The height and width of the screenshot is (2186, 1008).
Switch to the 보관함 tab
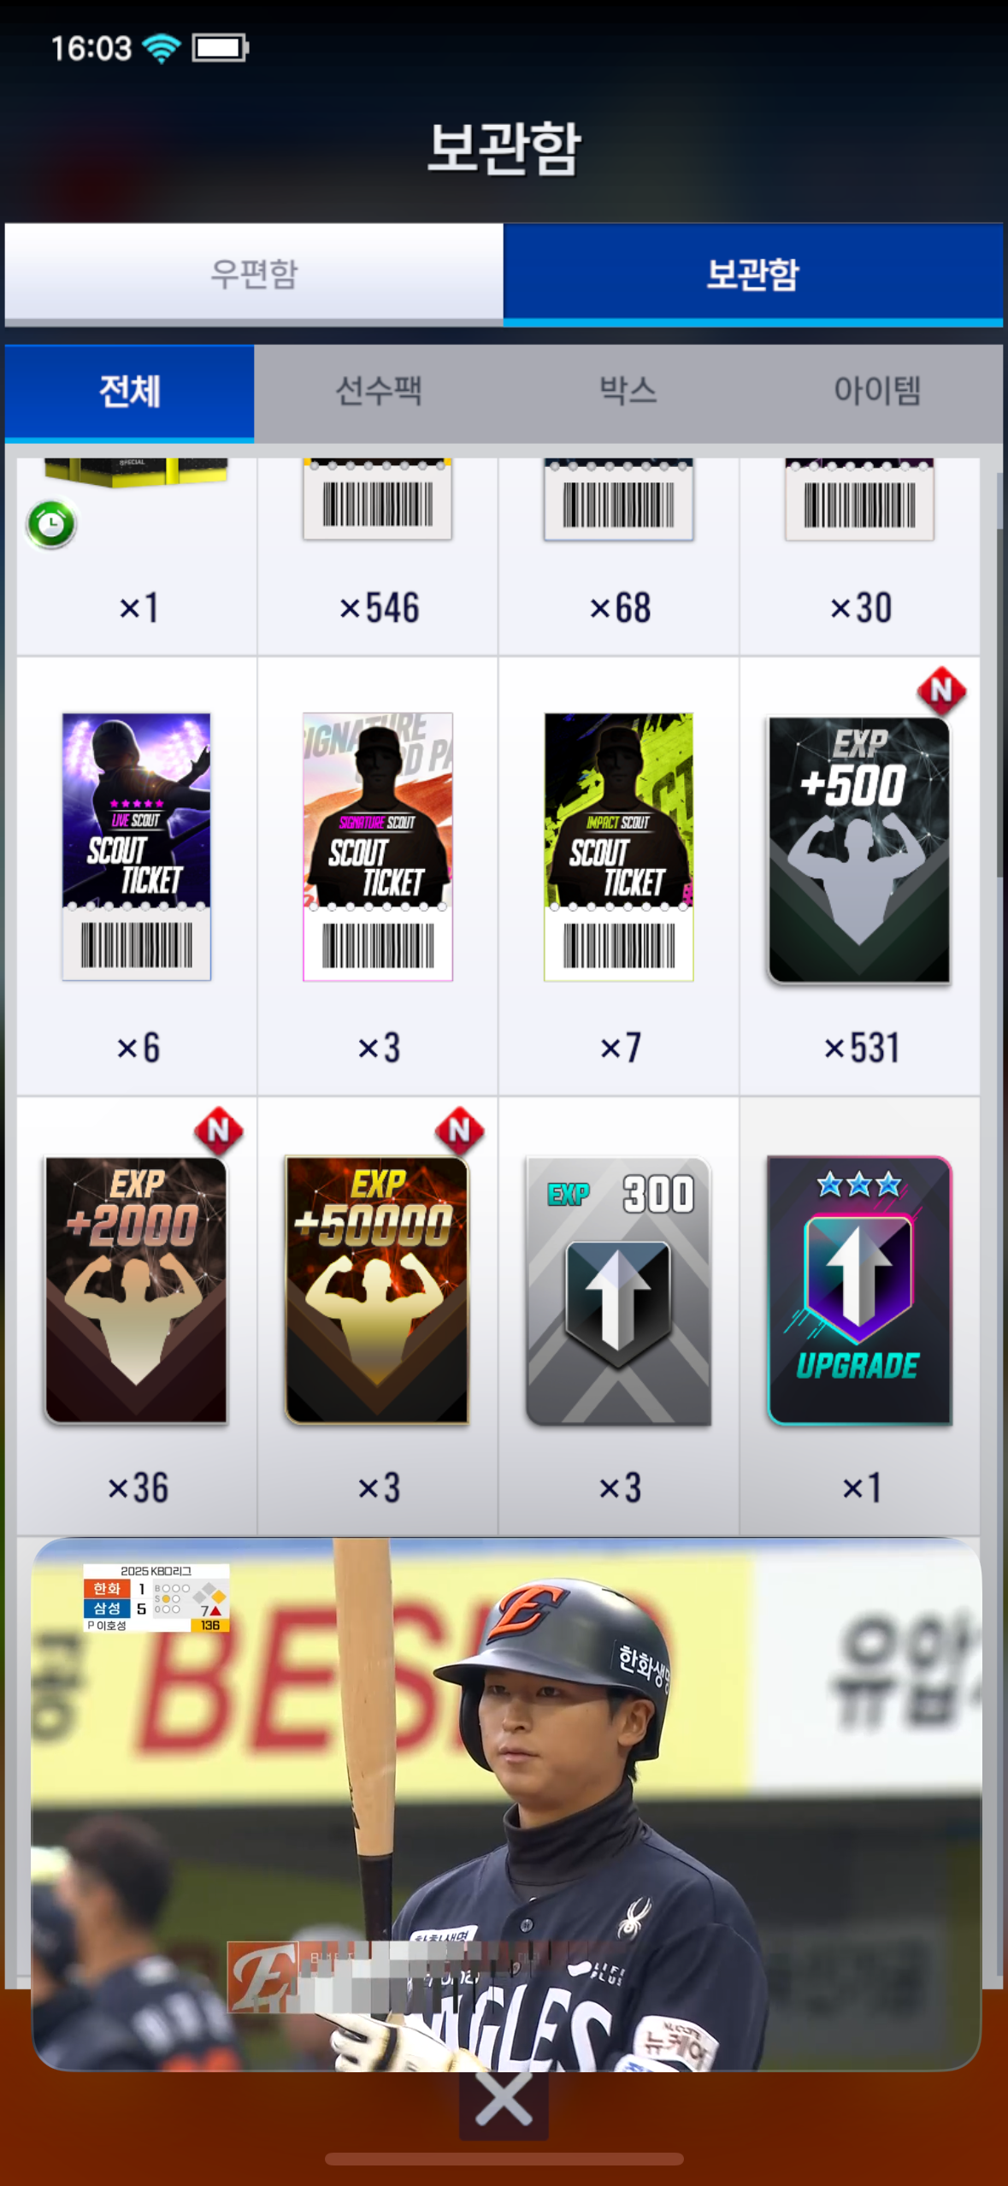tap(753, 275)
